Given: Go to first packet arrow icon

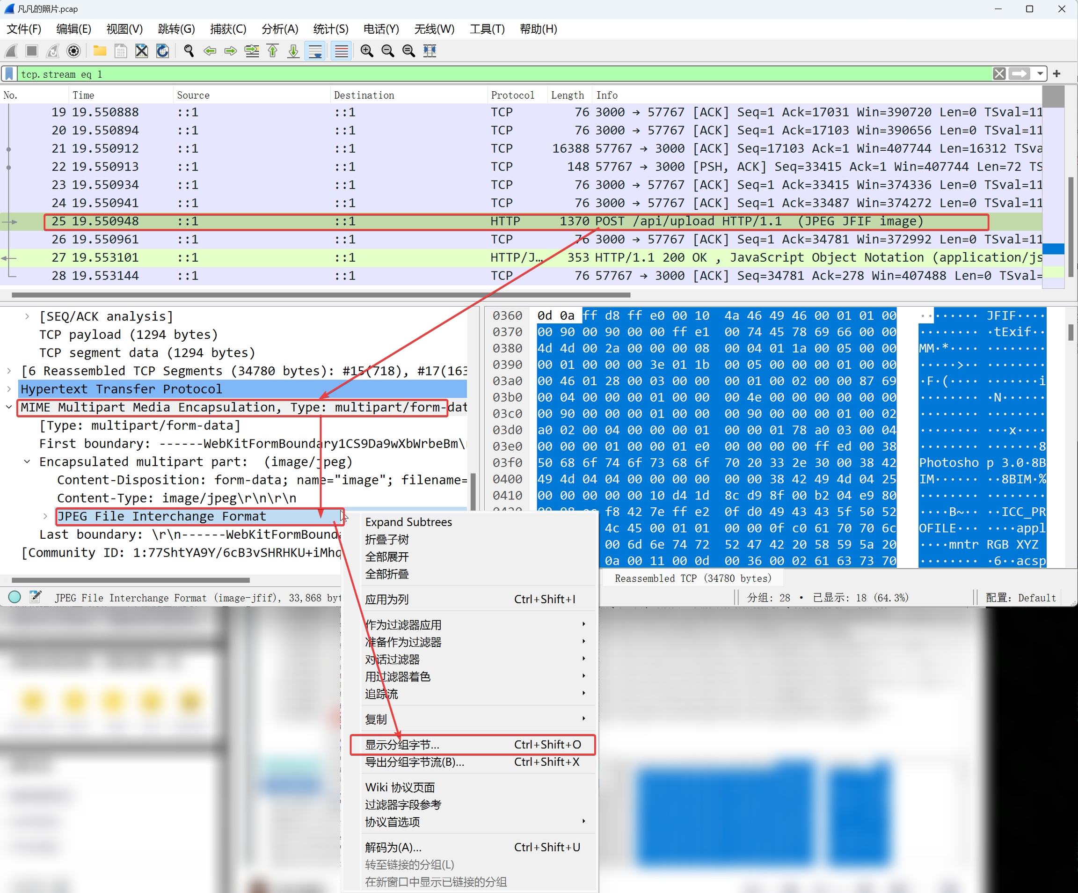Looking at the screenshot, I should pyautogui.click(x=273, y=51).
